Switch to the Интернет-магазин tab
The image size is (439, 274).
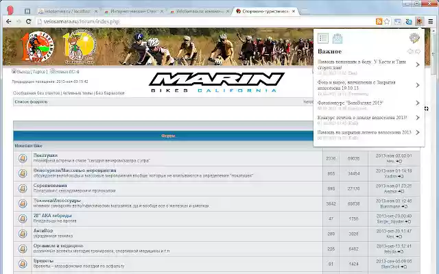coord(133,12)
